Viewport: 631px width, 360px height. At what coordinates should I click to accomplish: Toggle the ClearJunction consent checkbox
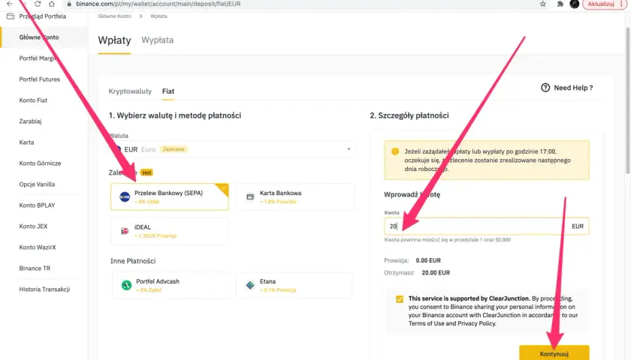(399, 299)
